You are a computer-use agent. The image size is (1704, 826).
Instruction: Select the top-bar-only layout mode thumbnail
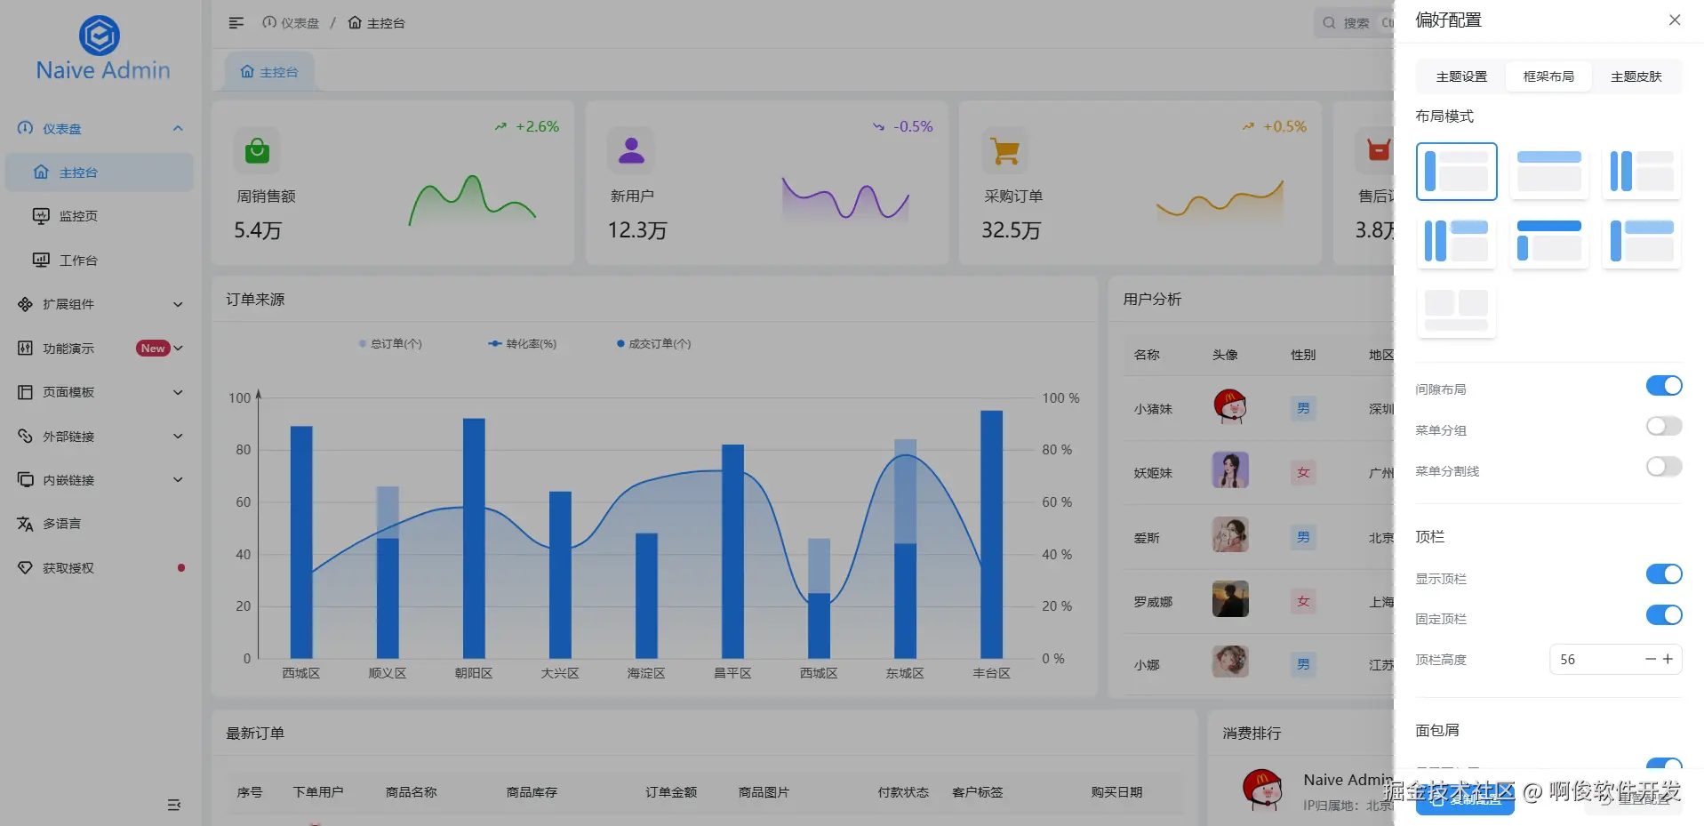point(1548,172)
